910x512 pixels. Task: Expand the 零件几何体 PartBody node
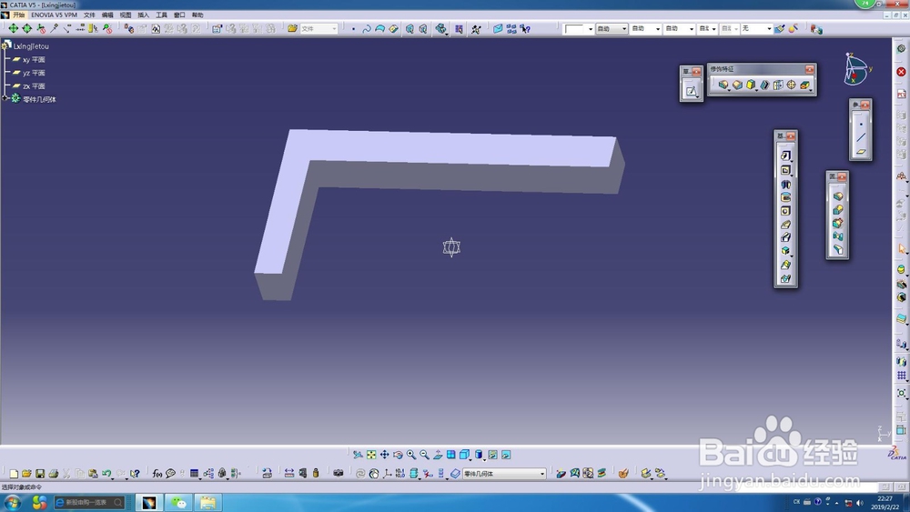pyautogui.click(x=5, y=98)
